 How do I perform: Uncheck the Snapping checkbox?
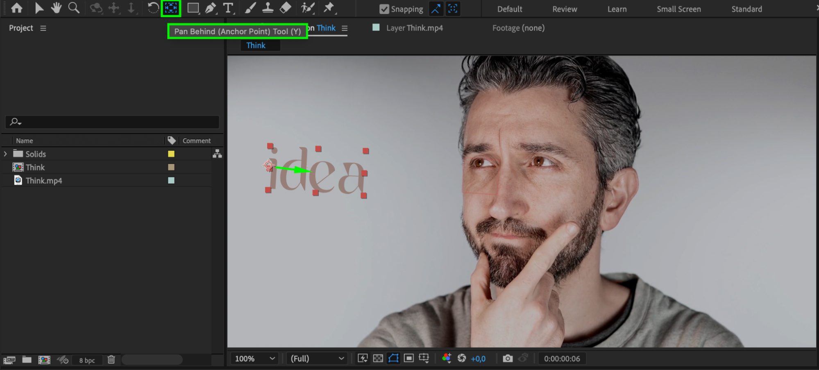point(384,9)
